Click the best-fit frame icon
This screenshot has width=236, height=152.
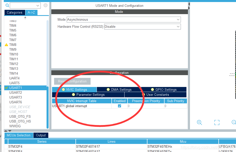(x=217, y=122)
